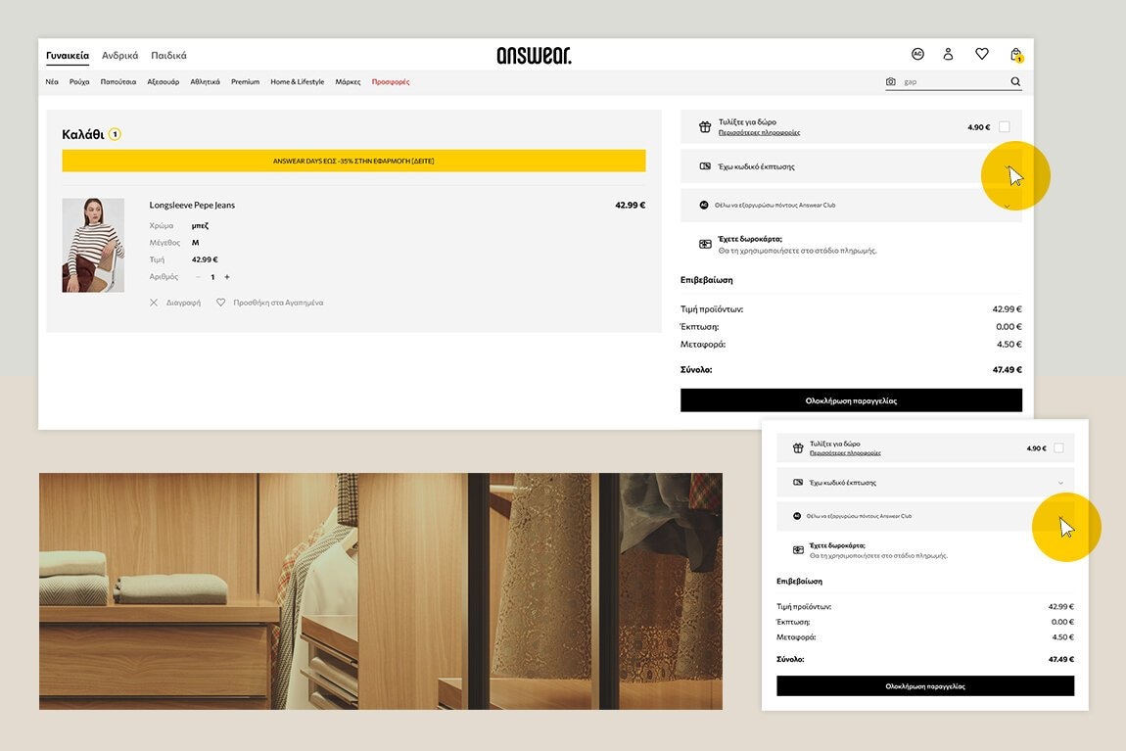Open the Παπούτσια menu item

click(x=117, y=82)
